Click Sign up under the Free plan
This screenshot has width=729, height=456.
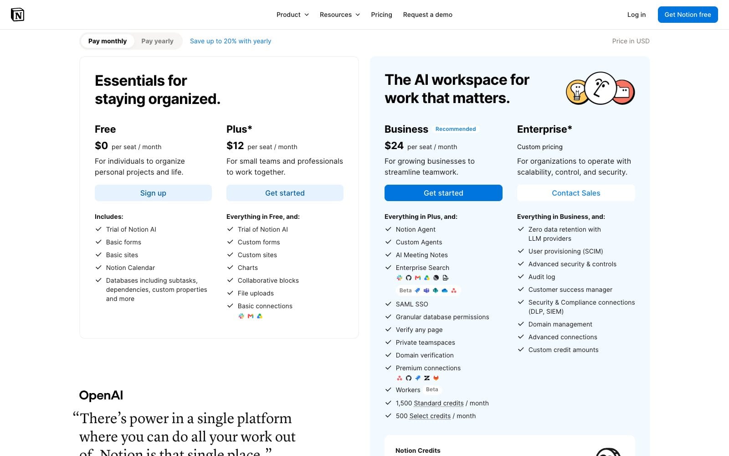click(x=153, y=193)
